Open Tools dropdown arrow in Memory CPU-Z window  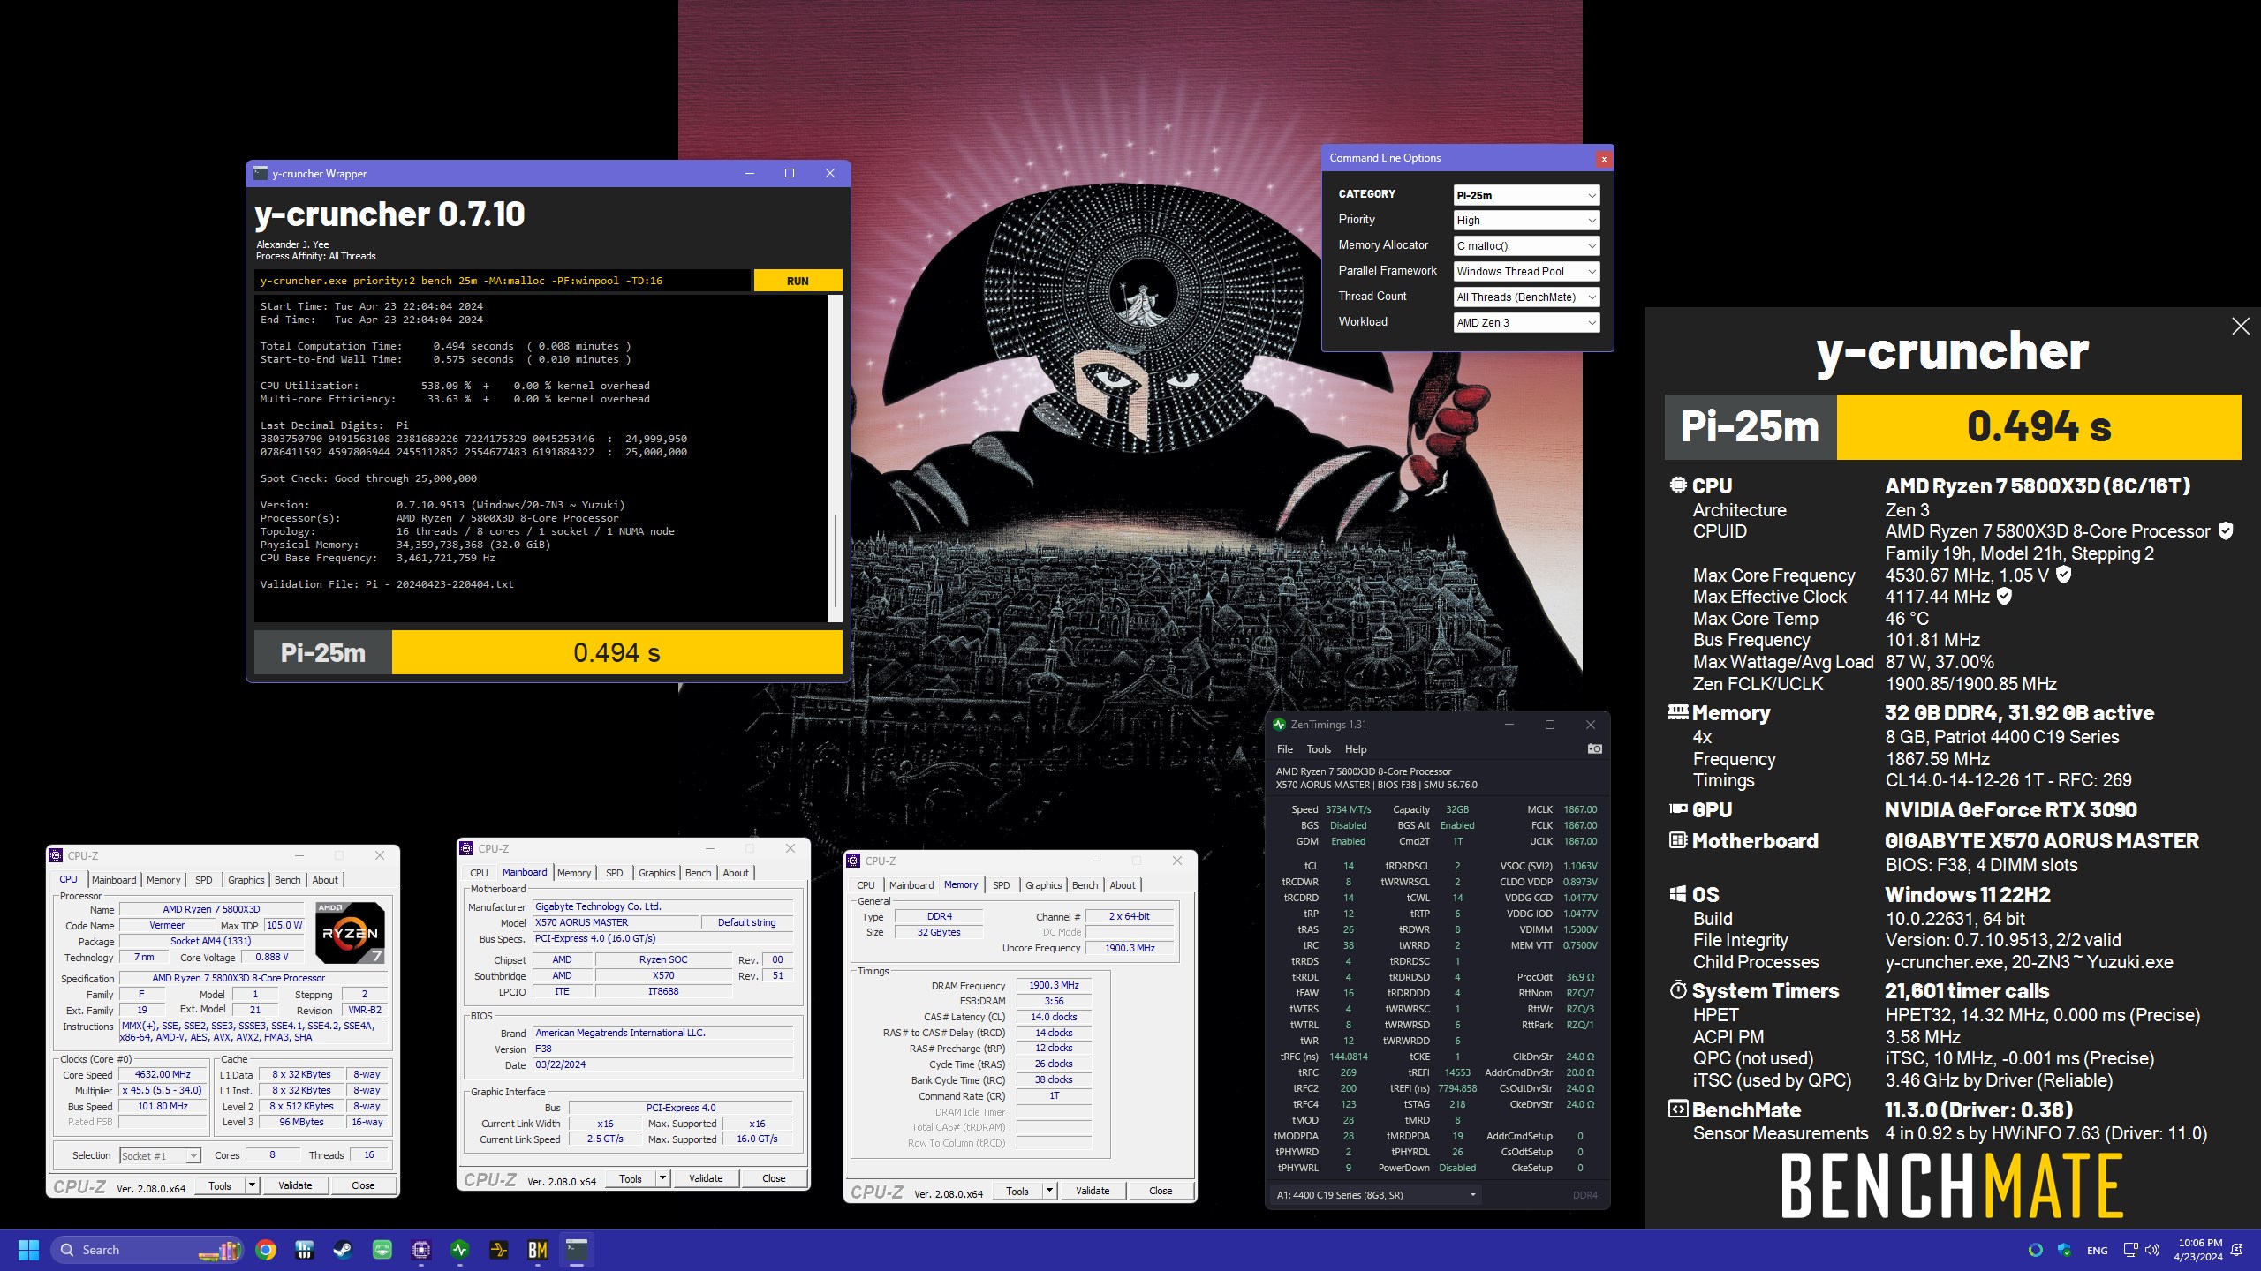coord(1049,1191)
